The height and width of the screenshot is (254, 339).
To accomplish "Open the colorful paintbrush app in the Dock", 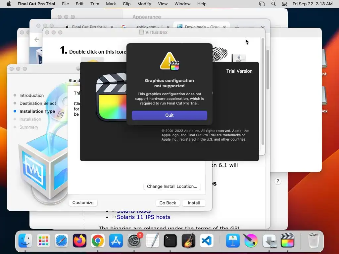I will [251, 241].
